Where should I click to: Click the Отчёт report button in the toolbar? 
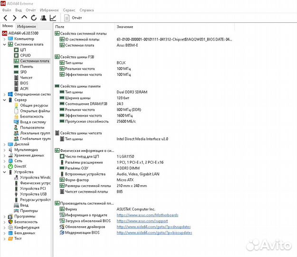click(73, 18)
